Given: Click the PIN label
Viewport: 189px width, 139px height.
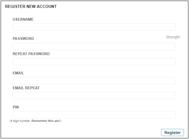Looking at the screenshot, I should coord(16,107).
